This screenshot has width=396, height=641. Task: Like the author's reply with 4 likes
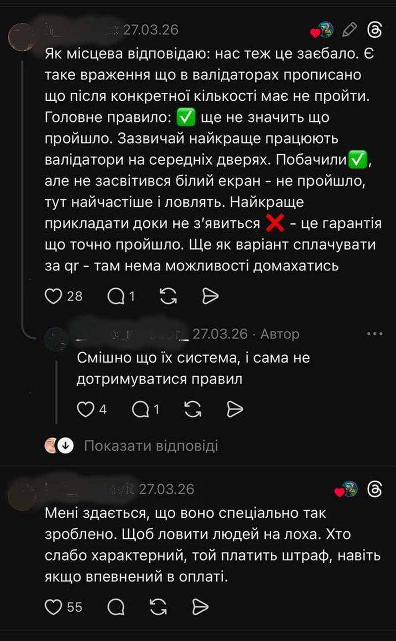pyautogui.click(x=86, y=409)
